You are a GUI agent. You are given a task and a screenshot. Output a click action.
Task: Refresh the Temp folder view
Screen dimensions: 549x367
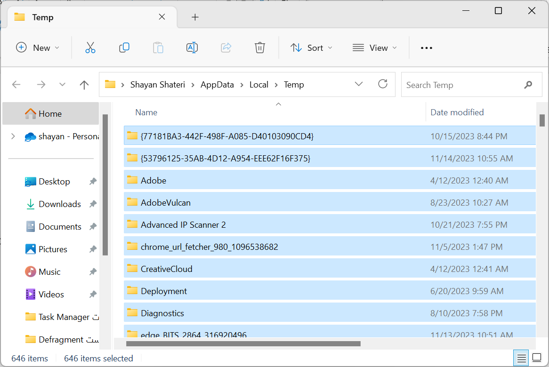[383, 84]
